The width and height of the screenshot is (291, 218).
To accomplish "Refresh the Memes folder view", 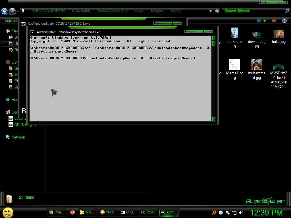I will 217,11.
